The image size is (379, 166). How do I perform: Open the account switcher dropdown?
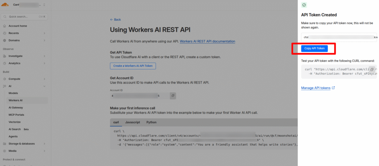pos(29,5)
